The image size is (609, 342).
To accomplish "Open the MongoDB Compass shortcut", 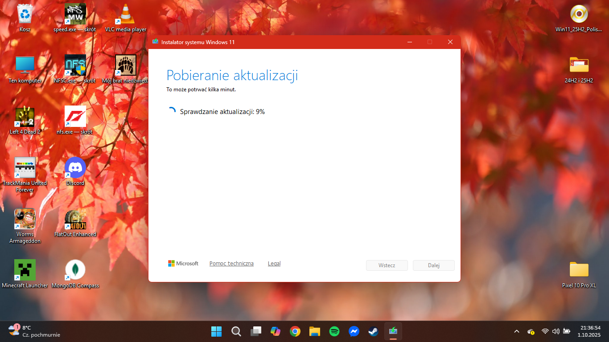I will (75, 270).
